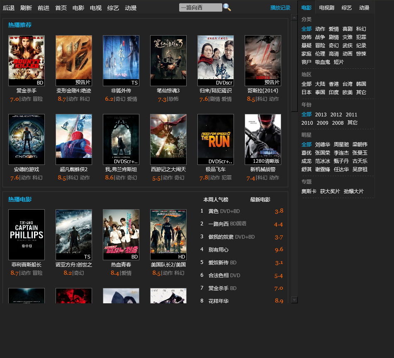This screenshot has height=358, width=394.
Task: Switch to the 电视剧 tab in sidebar
Action: 327,8
